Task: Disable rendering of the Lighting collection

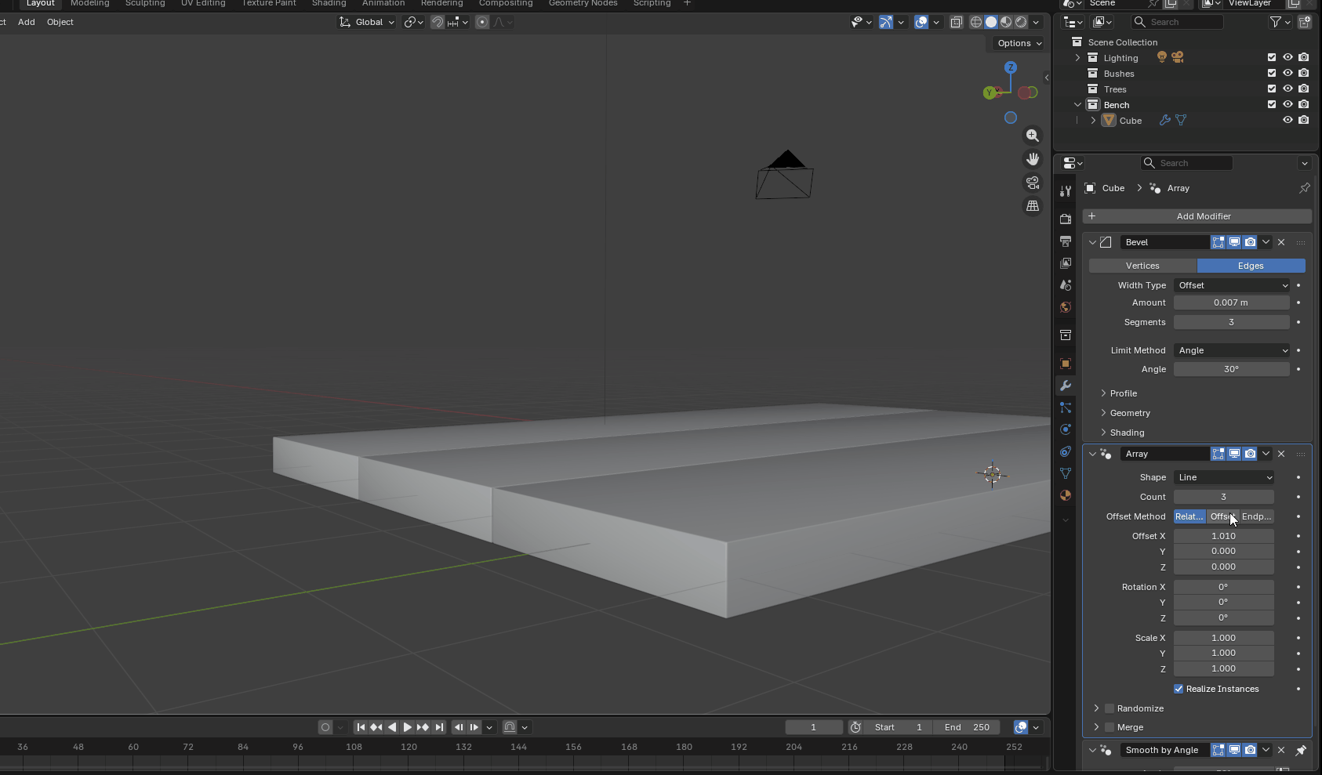Action: pos(1303,57)
